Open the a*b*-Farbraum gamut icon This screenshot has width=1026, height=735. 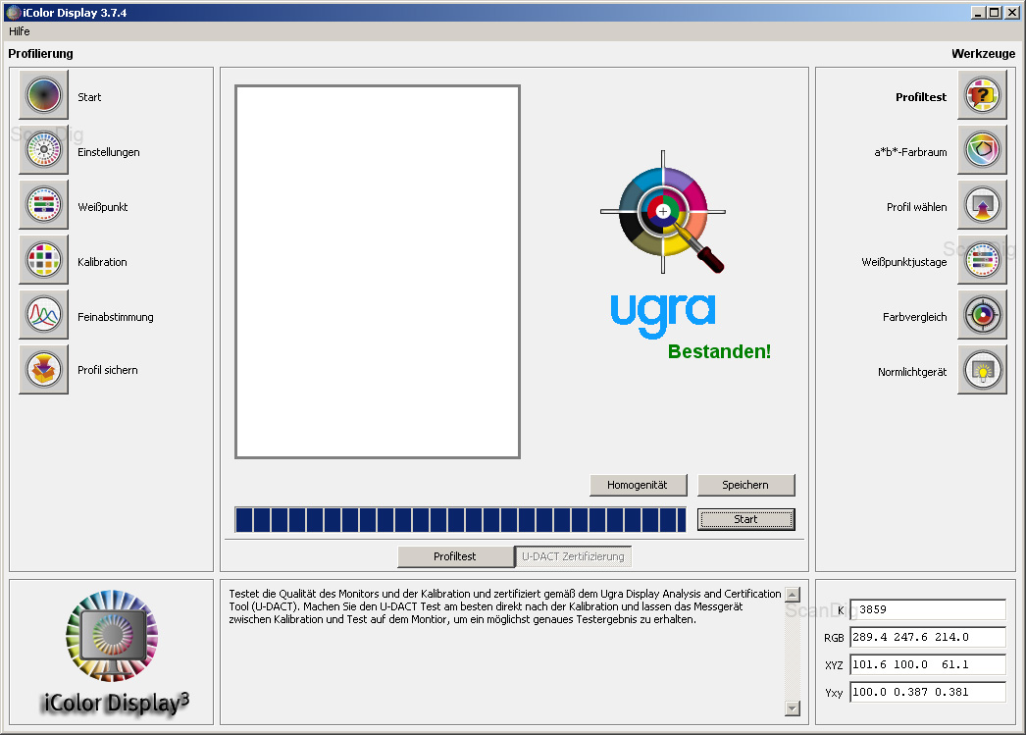[x=982, y=150]
